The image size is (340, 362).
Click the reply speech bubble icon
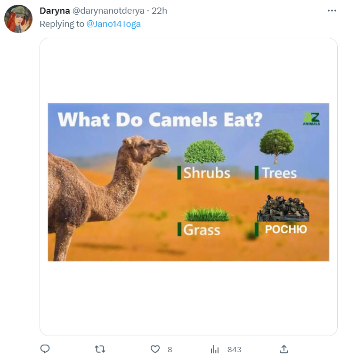pyautogui.click(x=45, y=349)
